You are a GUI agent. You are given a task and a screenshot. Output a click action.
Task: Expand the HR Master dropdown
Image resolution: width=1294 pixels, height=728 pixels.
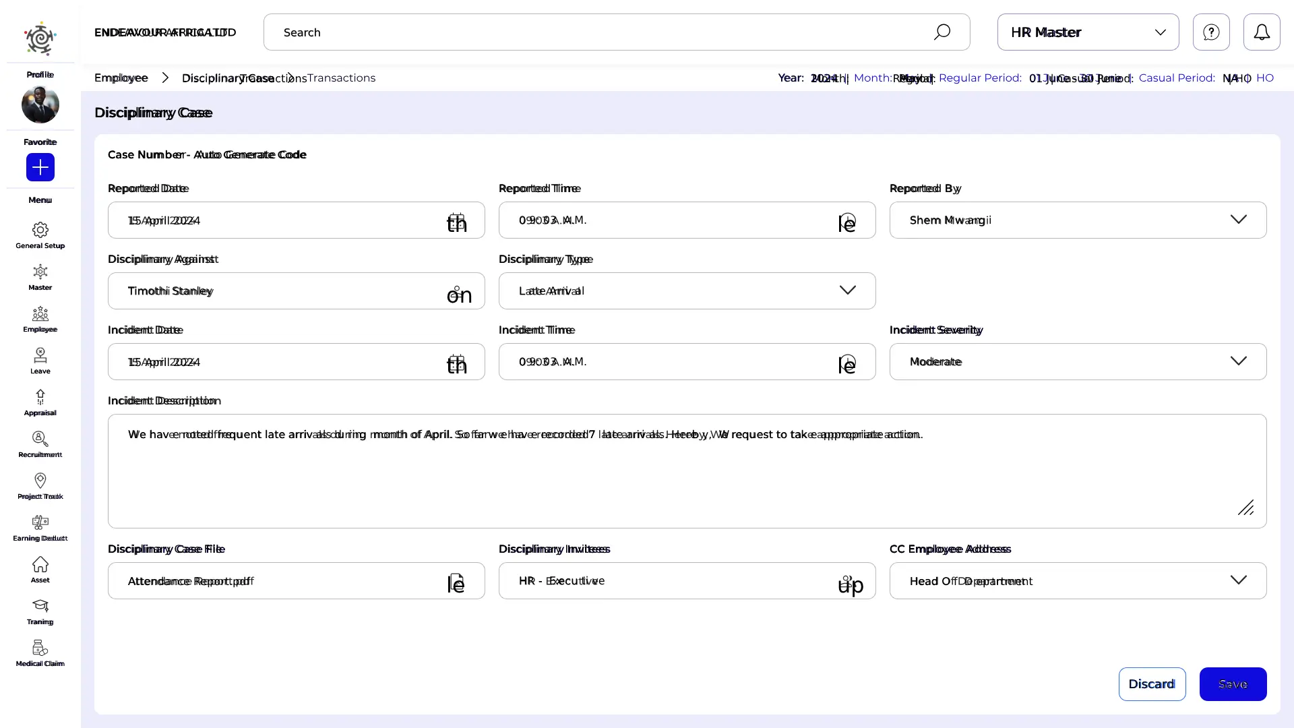point(1088,32)
